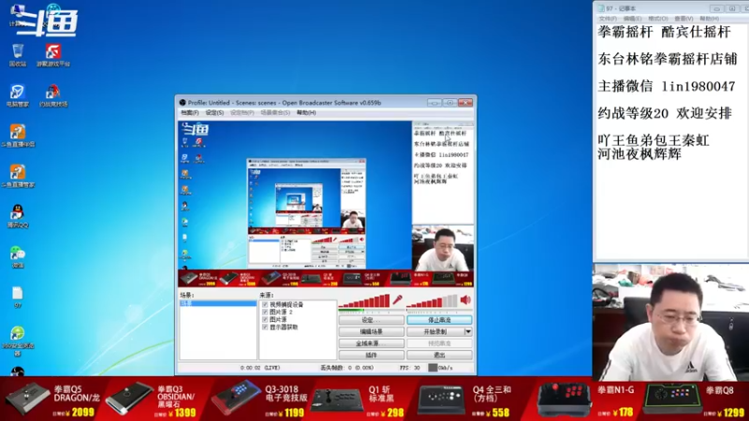
Task: Open the 设定(S) menu in OBS
Action: 214,112
